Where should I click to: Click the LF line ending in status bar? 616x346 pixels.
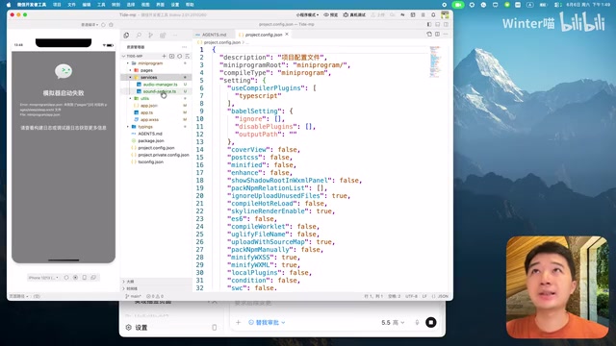424,296
